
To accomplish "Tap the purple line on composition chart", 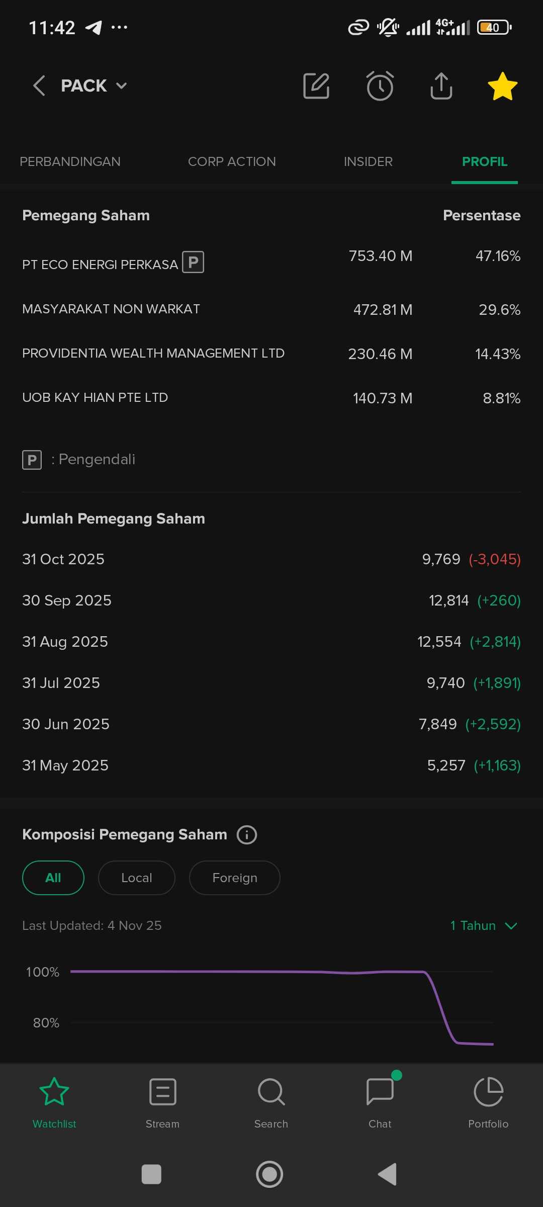I will [x=251, y=971].
